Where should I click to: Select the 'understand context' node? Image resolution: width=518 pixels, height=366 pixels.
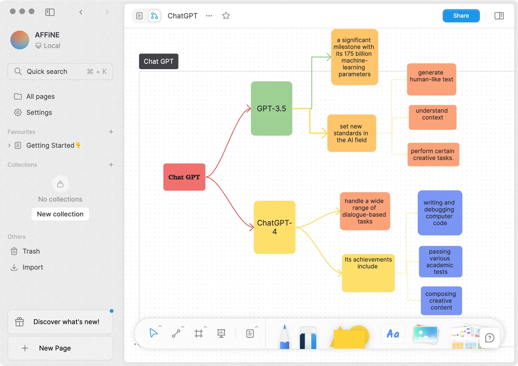(x=432, y=117)
